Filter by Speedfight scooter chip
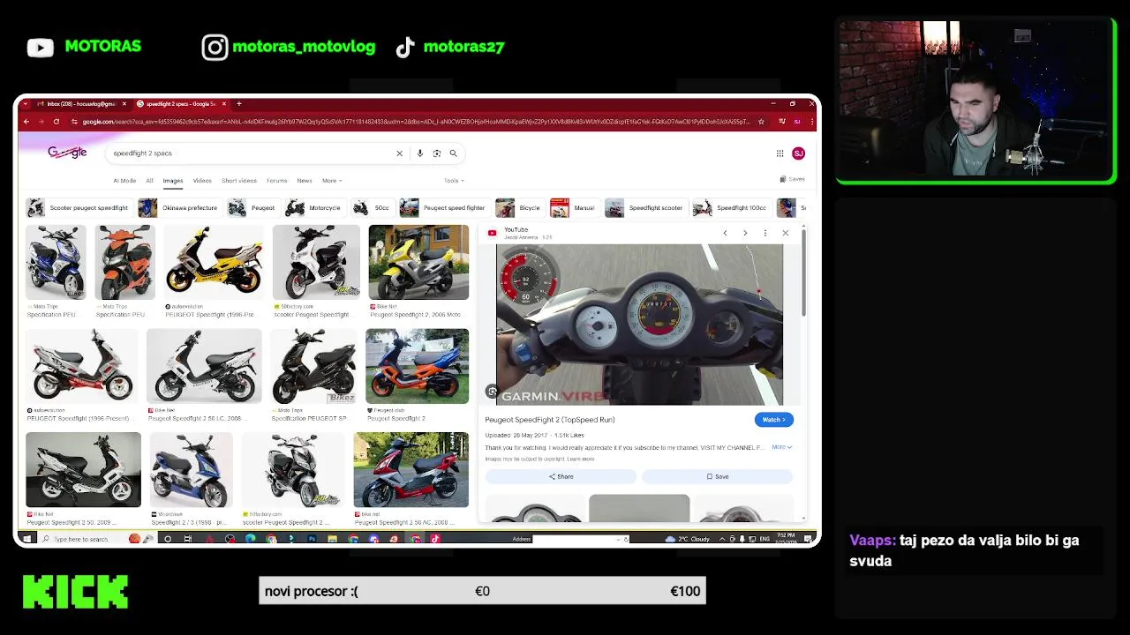This screenshot has width=1130, height=635. (x=644, y=208)
